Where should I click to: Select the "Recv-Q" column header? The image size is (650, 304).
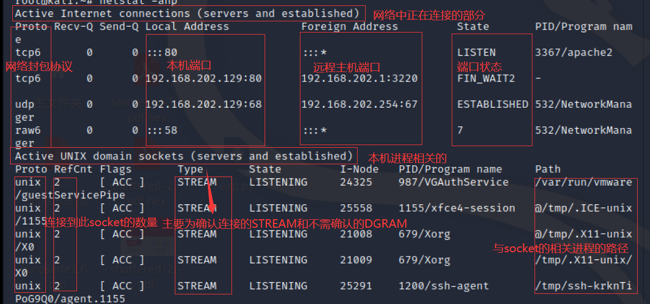pyautogui.click(x=74, y=26)
